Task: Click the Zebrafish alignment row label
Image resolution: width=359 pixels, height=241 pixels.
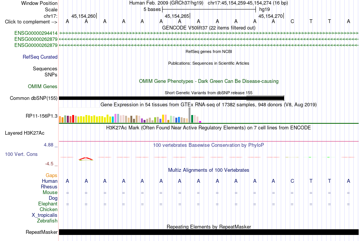Action: (x=47, y=221)
